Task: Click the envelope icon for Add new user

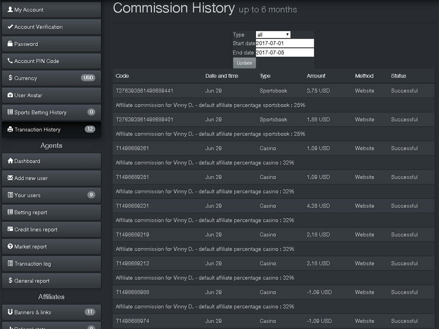Action: pos(10,178)
